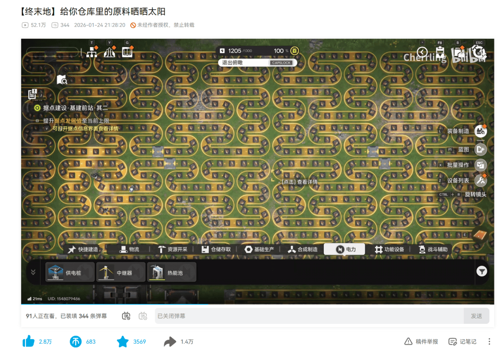Image resolution: width=499 pixels, height=352 pixels.
Task: Click the like thumbs-up icon
Action: (x=29, y=341)
